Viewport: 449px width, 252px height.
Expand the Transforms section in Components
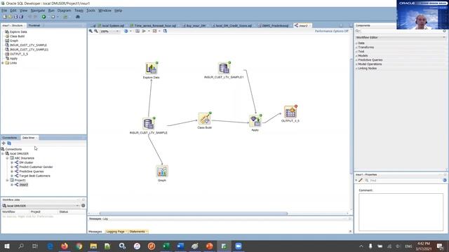pos(356,48)
